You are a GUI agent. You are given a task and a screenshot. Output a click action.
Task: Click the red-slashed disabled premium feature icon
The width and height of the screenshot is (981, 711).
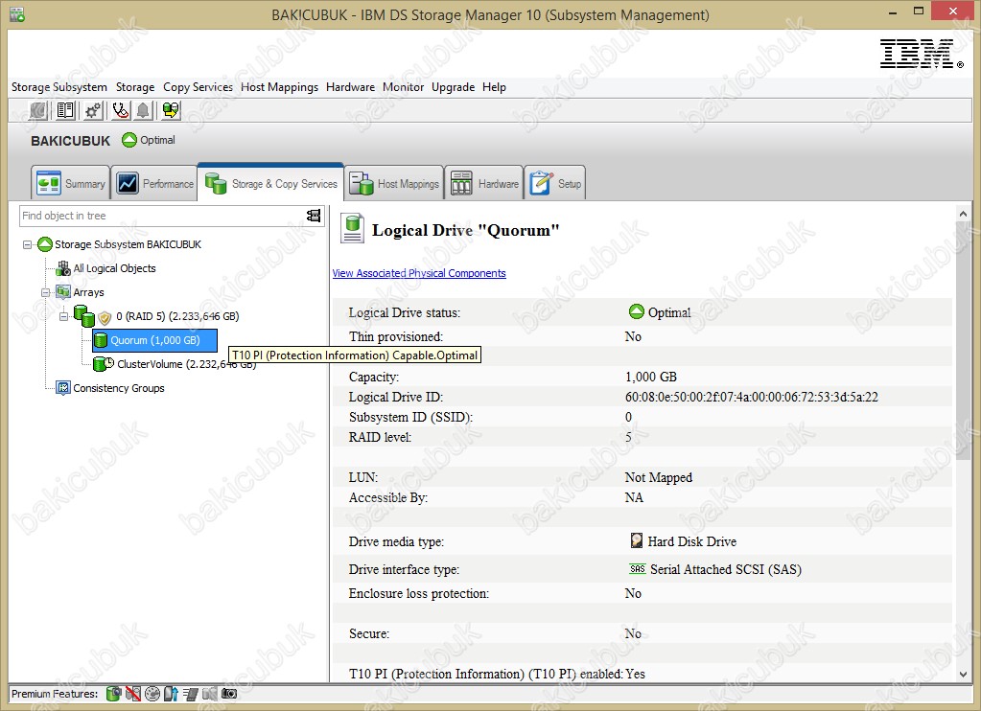(x=132, y=693)
